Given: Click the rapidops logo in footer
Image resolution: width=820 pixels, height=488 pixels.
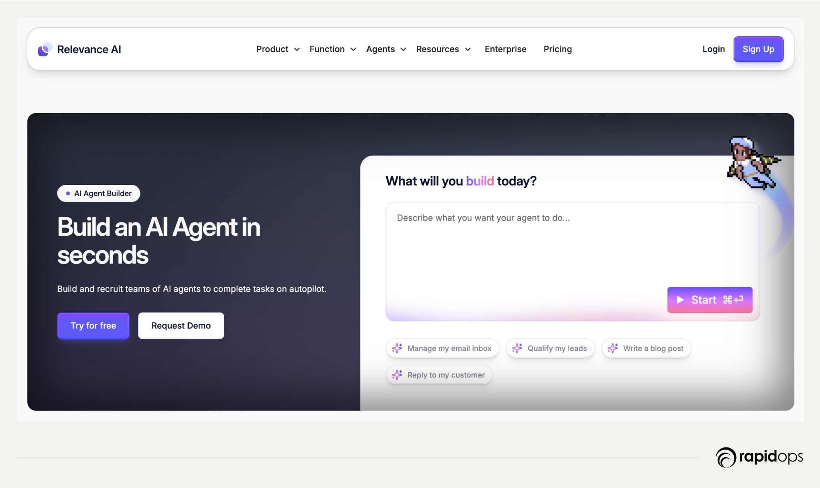Looking at the screenshot, I should click(x=759, y=457).
